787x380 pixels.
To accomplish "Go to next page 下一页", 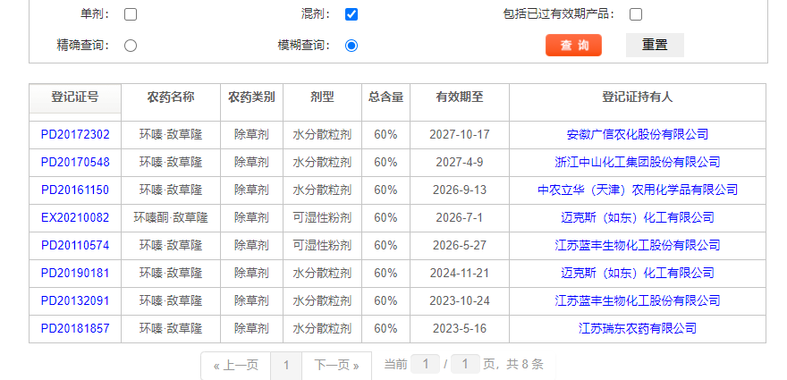I will [337, 366].
